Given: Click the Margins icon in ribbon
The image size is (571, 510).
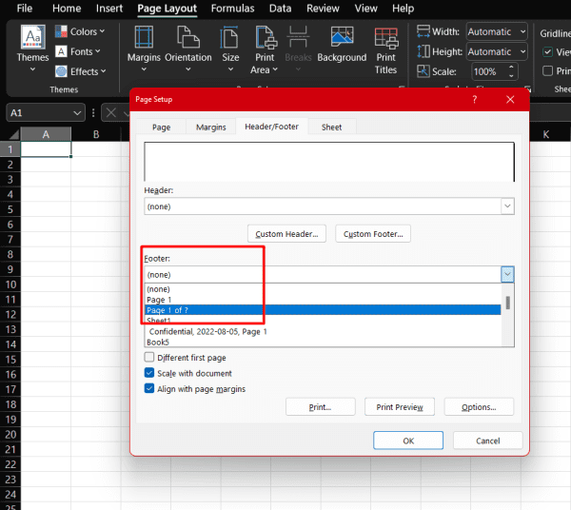Looking at the screenshot, I should pyautogui.click(x=144, y=37).
